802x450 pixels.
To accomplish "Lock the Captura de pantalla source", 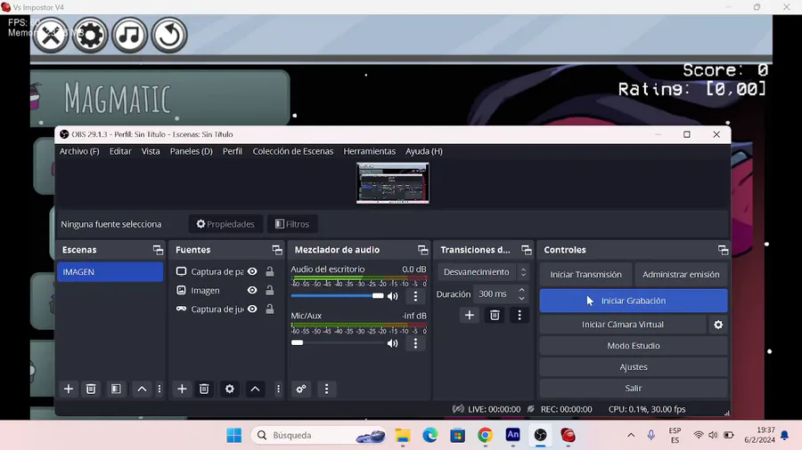I will [x=269, y=271].
